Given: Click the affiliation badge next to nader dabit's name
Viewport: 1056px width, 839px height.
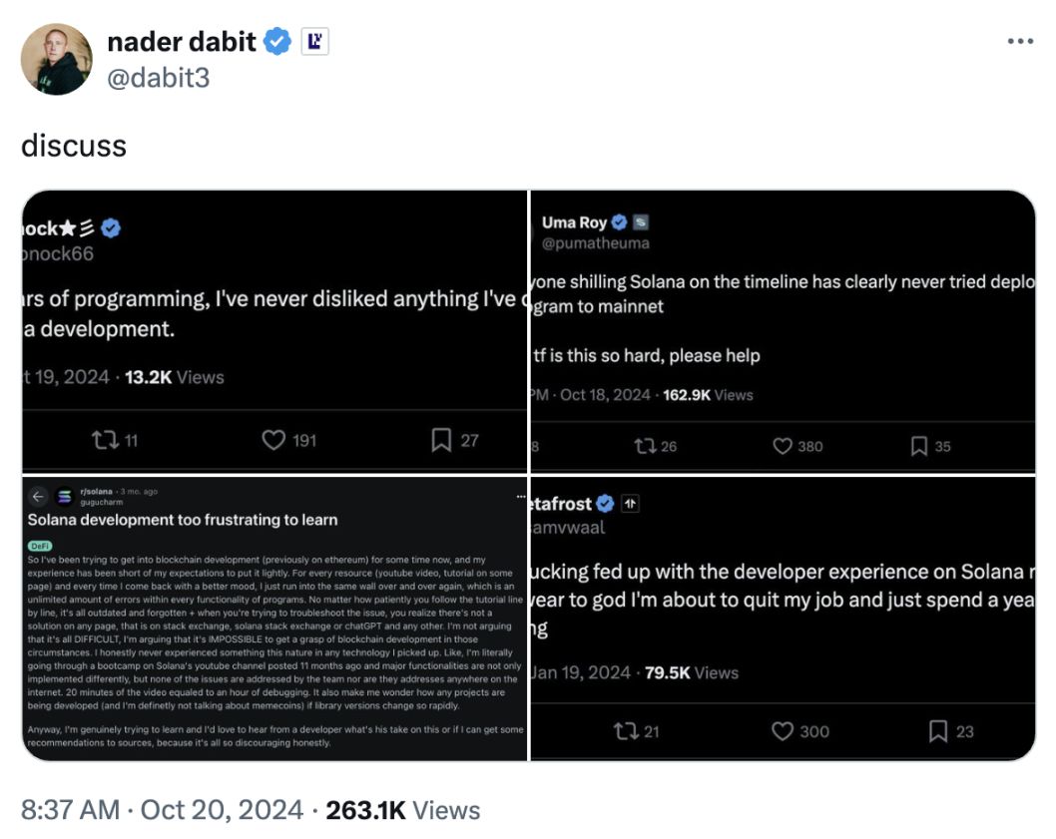Looking at the screenshot, I should click(x=314, y=42).
